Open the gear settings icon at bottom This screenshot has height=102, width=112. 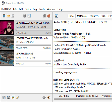pyautogui.click(x=44, y=98)
